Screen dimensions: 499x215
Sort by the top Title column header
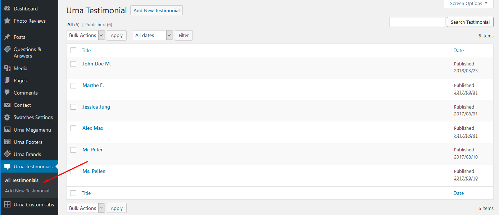[x=86, y=50]
